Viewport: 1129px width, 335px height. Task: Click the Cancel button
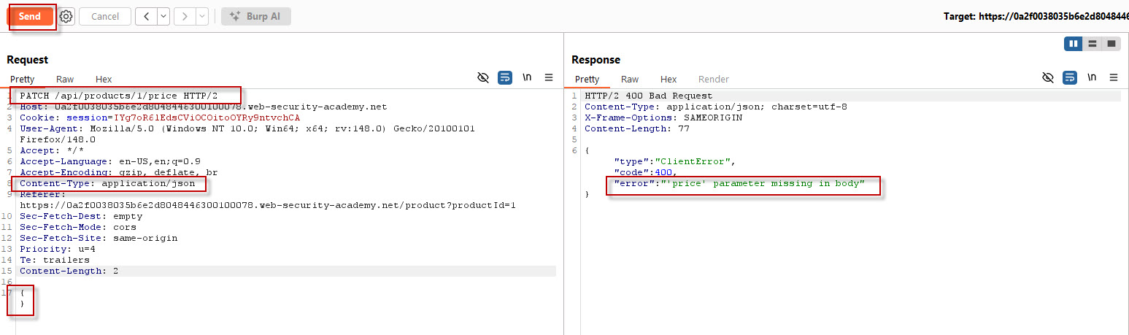(x=105, y=16)
